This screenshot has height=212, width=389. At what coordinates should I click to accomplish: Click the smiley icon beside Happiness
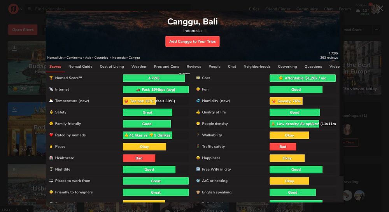[198, 158]
